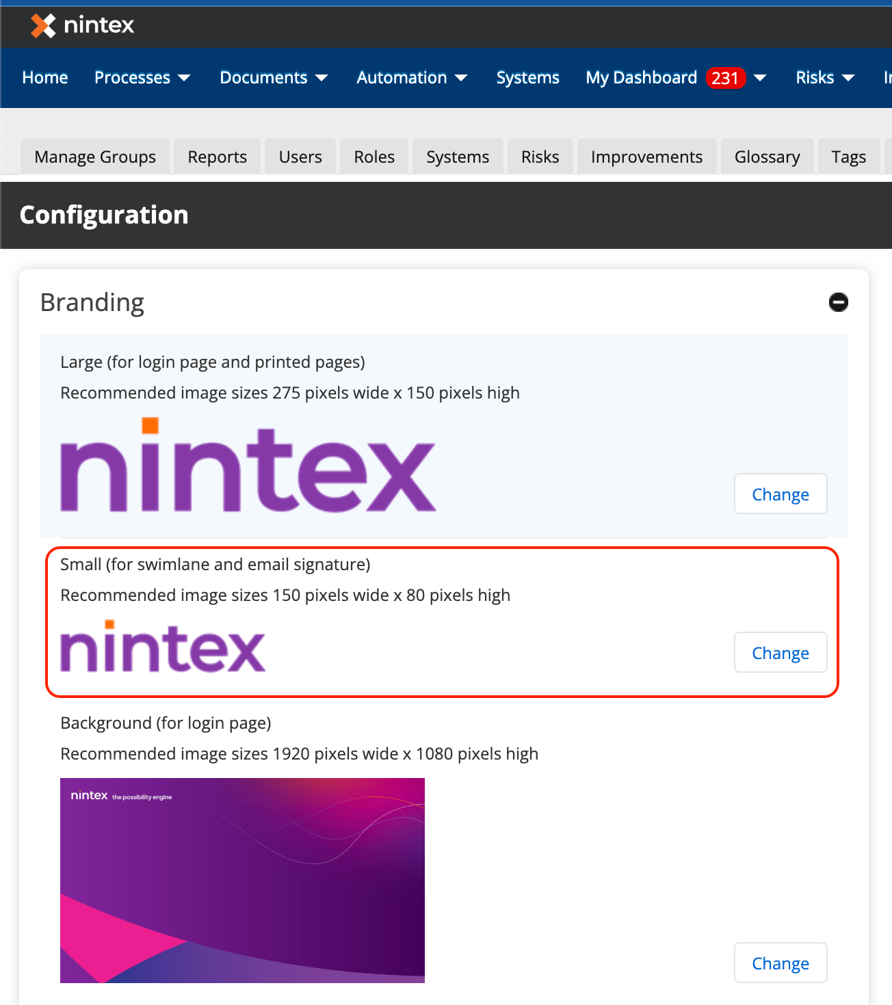Image resolution: width=892 pixels, height=1005 pixels.
Task: Click 'Background (for login page)' label
Action: 166,723
